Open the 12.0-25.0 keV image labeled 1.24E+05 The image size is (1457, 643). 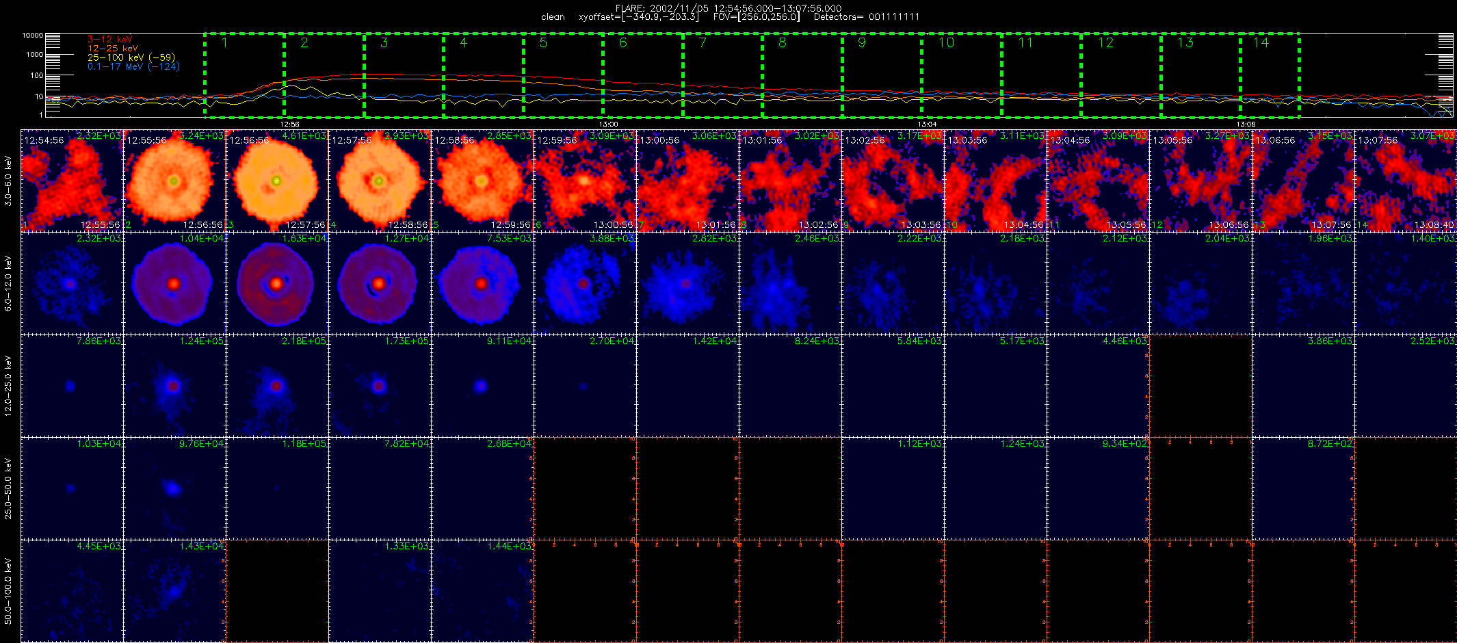(x=174, y=386)
